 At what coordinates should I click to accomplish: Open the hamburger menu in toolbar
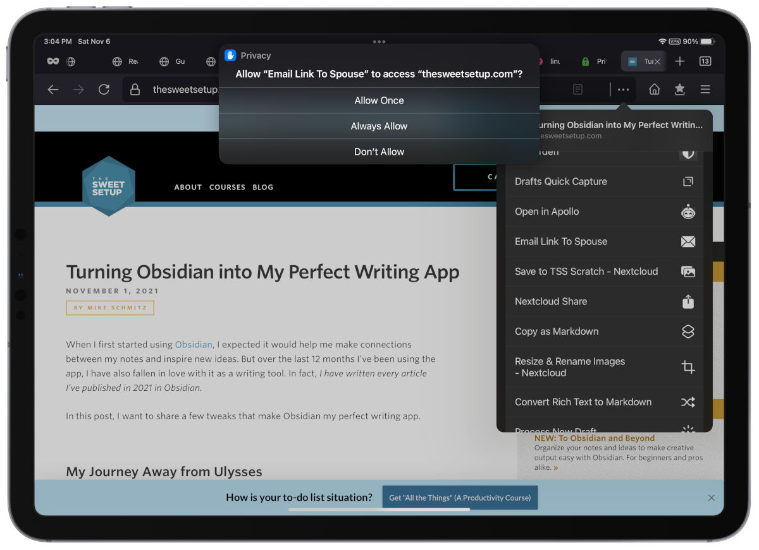[x=705, y=90]
